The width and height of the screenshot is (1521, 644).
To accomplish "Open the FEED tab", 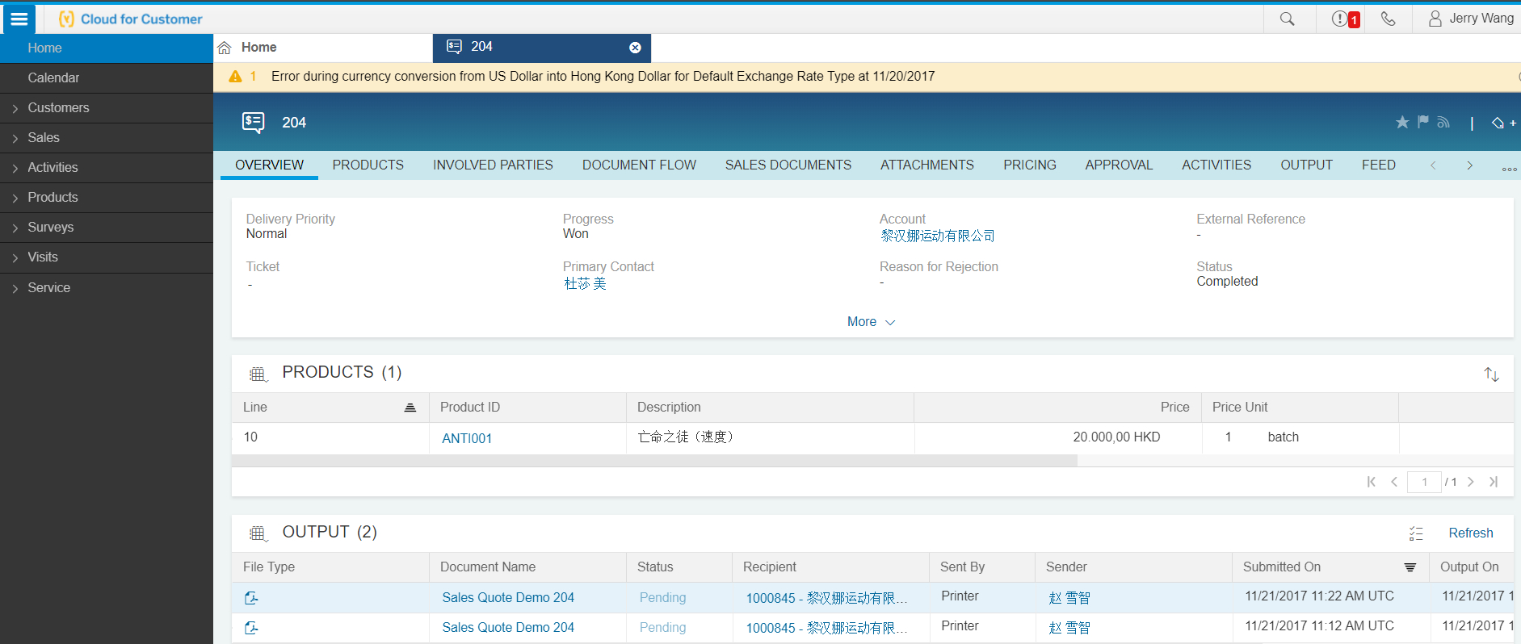I will [x=1379, y=165].
